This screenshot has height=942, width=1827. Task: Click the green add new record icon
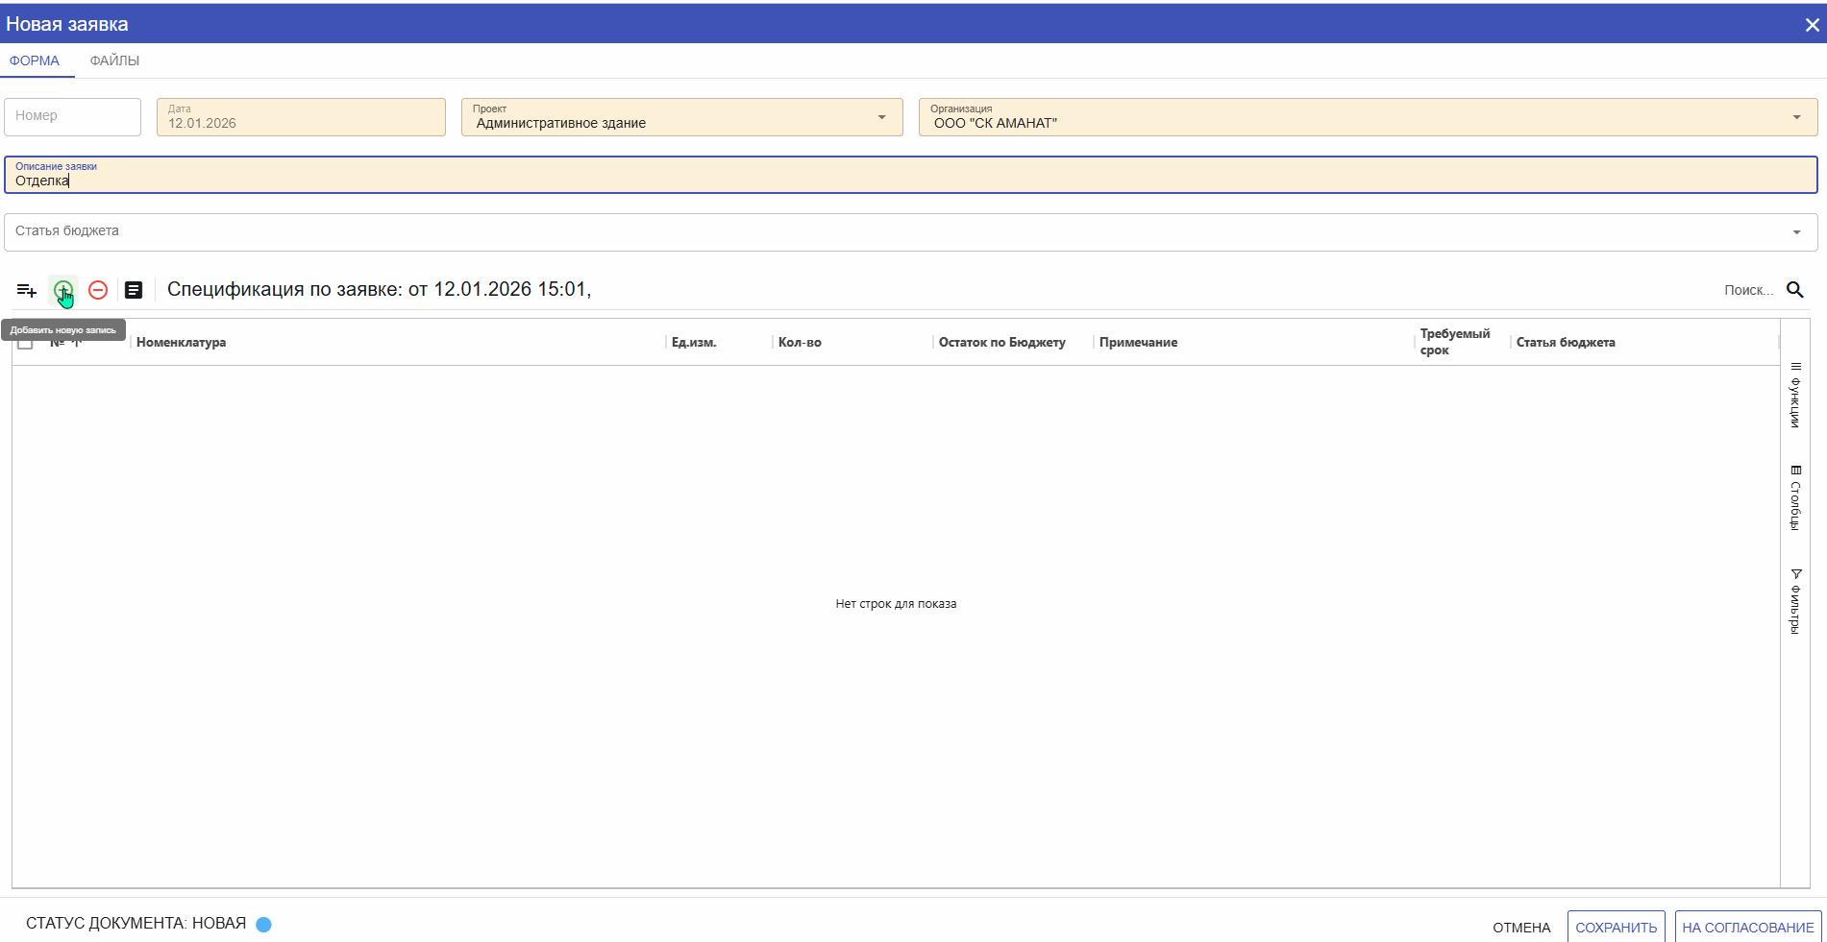click(x=62, y=290)
